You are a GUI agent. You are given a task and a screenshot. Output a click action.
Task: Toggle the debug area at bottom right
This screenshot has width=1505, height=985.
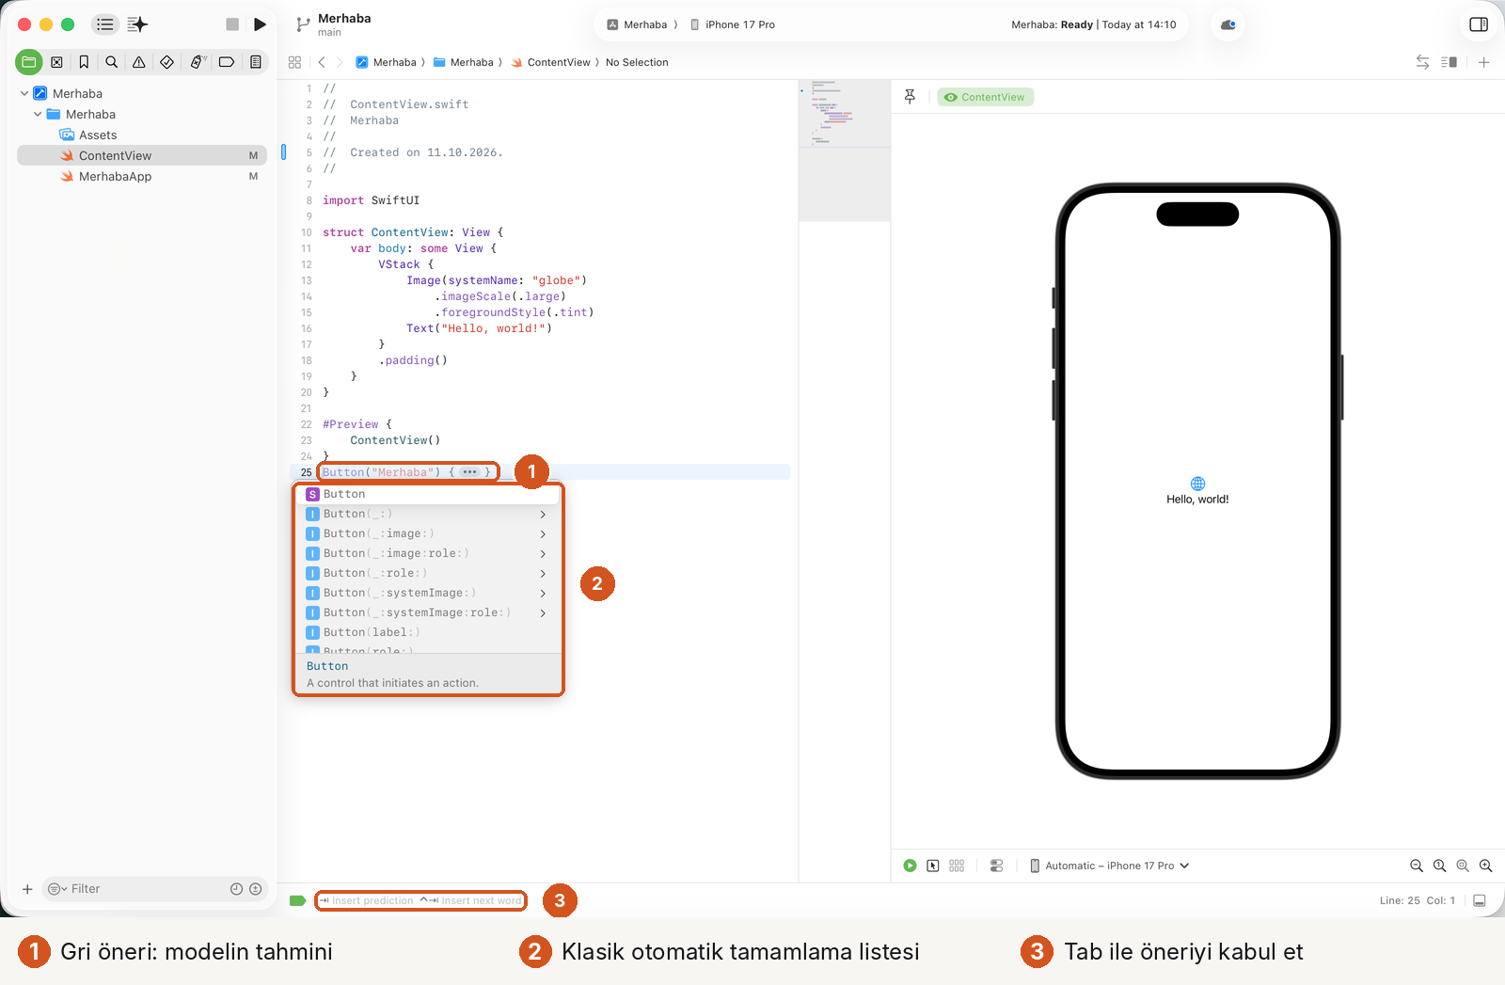[1480, 900]
